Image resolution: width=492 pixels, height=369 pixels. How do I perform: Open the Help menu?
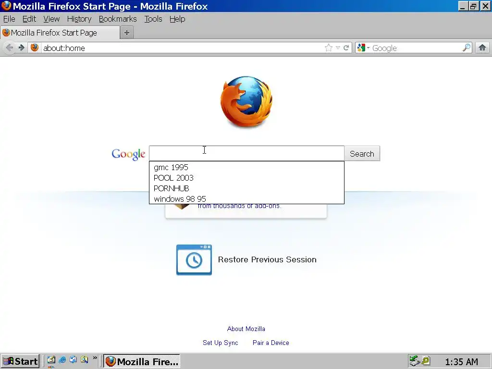[x=177, y=19]
